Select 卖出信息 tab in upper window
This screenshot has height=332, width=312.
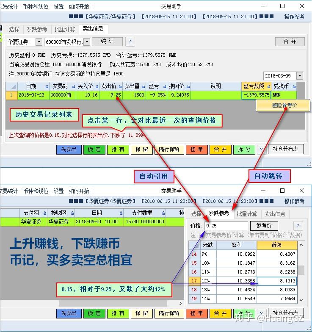pyautogui.click(x=93, y=29)
